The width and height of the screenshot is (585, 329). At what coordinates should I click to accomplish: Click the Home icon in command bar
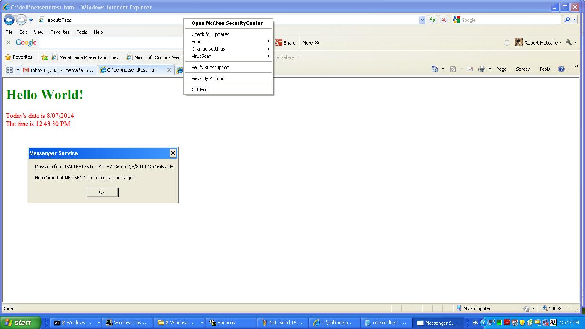tap(435, 69)
